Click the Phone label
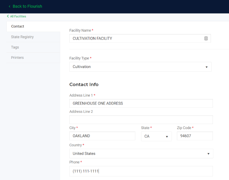 pos(74,162)
